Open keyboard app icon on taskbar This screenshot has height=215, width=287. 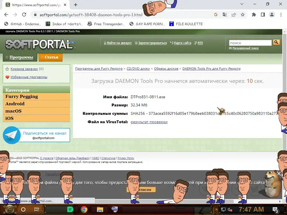tap(115, 209)
